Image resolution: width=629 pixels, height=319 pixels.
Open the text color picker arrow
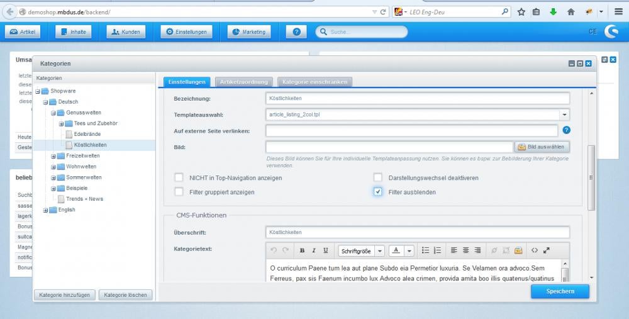(409, 250)
